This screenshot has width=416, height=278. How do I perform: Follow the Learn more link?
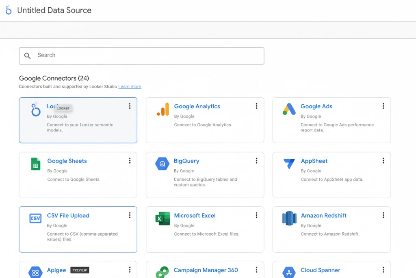point(130,87)
